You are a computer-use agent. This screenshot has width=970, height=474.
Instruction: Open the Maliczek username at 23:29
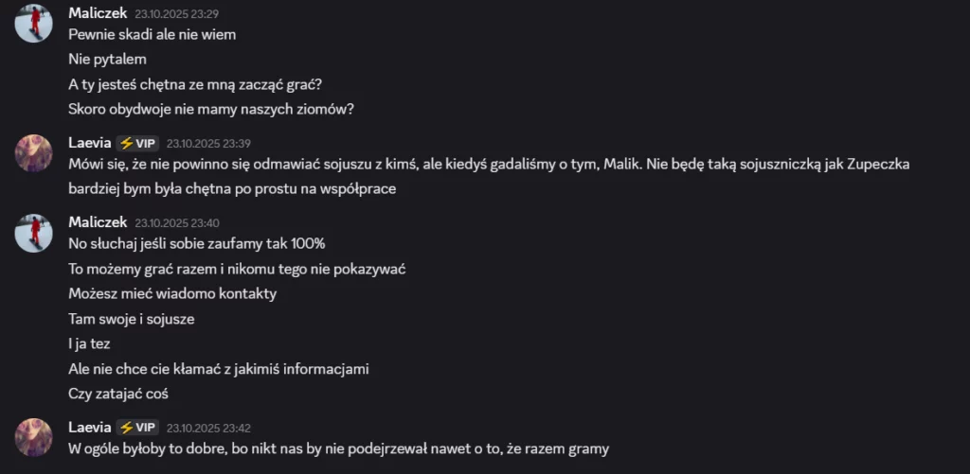click(x=99, y=14)
